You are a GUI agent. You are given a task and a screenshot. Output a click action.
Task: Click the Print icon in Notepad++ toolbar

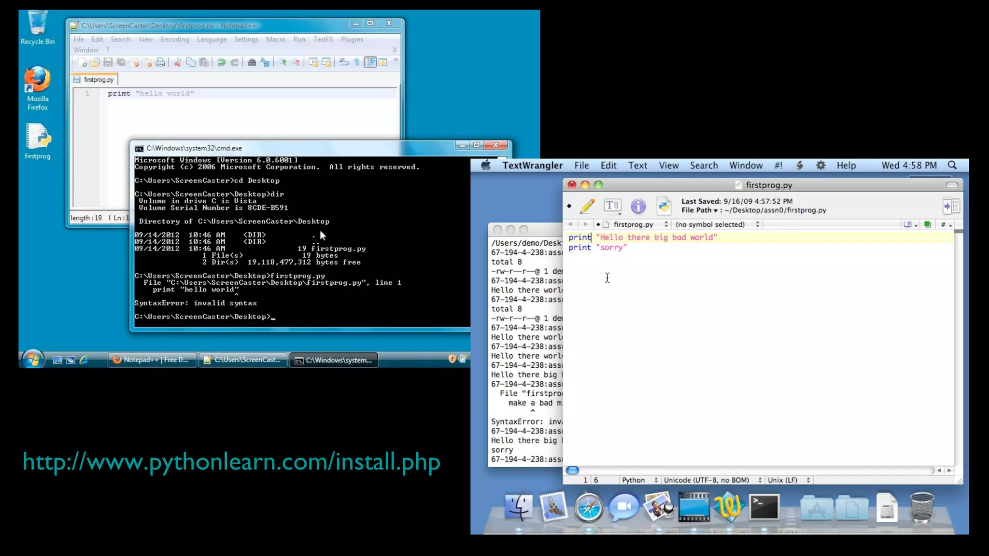pos(160,62)
